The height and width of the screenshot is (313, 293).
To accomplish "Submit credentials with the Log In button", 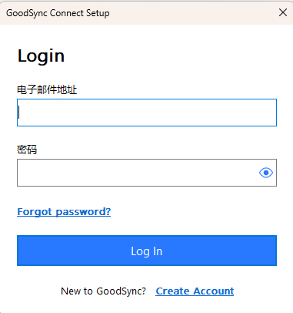I will [x=147, y=251].
